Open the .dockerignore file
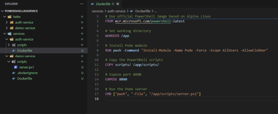Screen dimensions: 278x114 point(27,73)
